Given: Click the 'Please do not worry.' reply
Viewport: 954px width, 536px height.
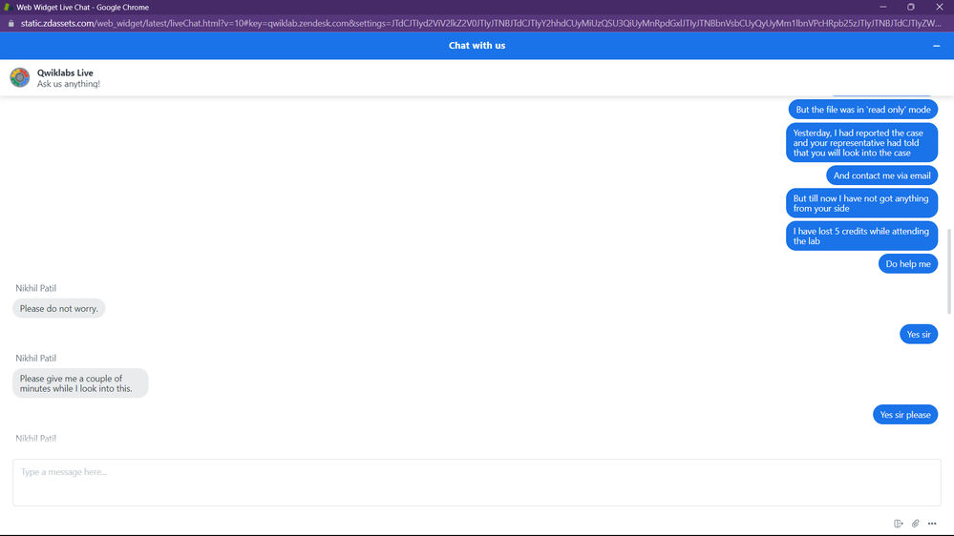Looking at the screenshot, I should [59, 308].
